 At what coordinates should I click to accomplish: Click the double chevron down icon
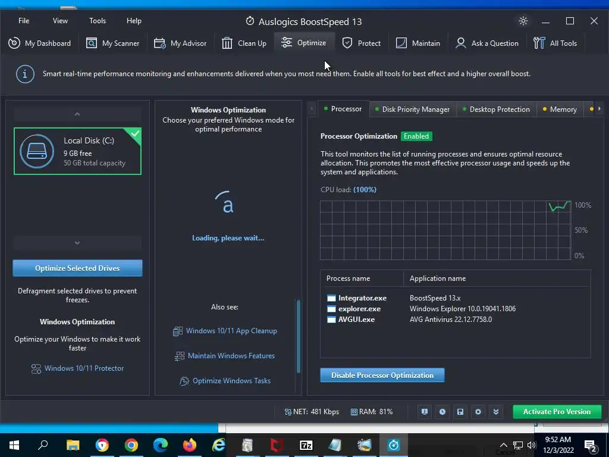click(x=496, y=412)
